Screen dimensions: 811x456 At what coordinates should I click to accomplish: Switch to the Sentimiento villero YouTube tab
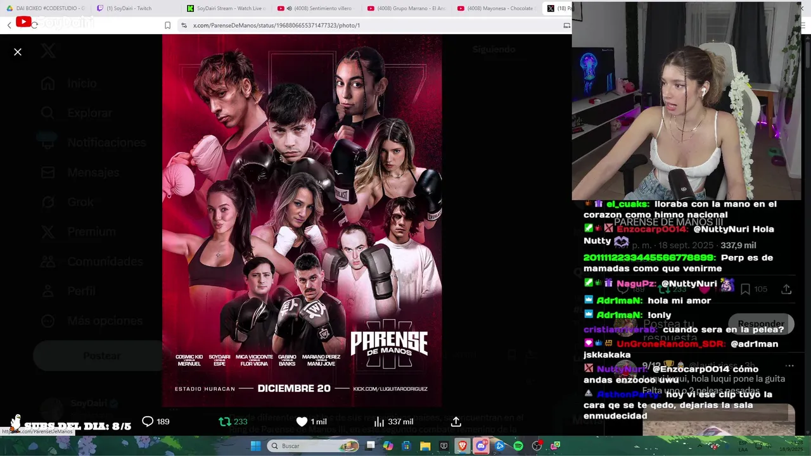pos(315,8)
